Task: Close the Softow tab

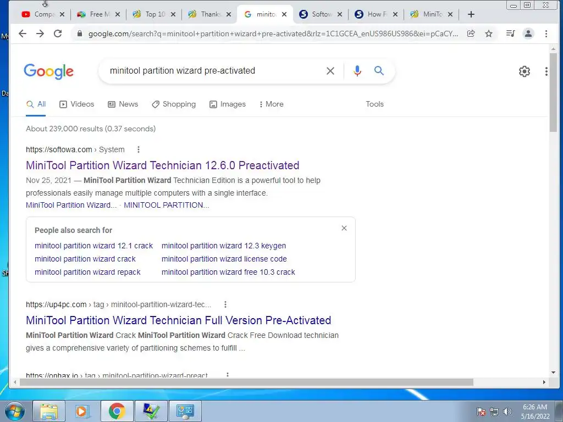Action: (x=340, y=14)
